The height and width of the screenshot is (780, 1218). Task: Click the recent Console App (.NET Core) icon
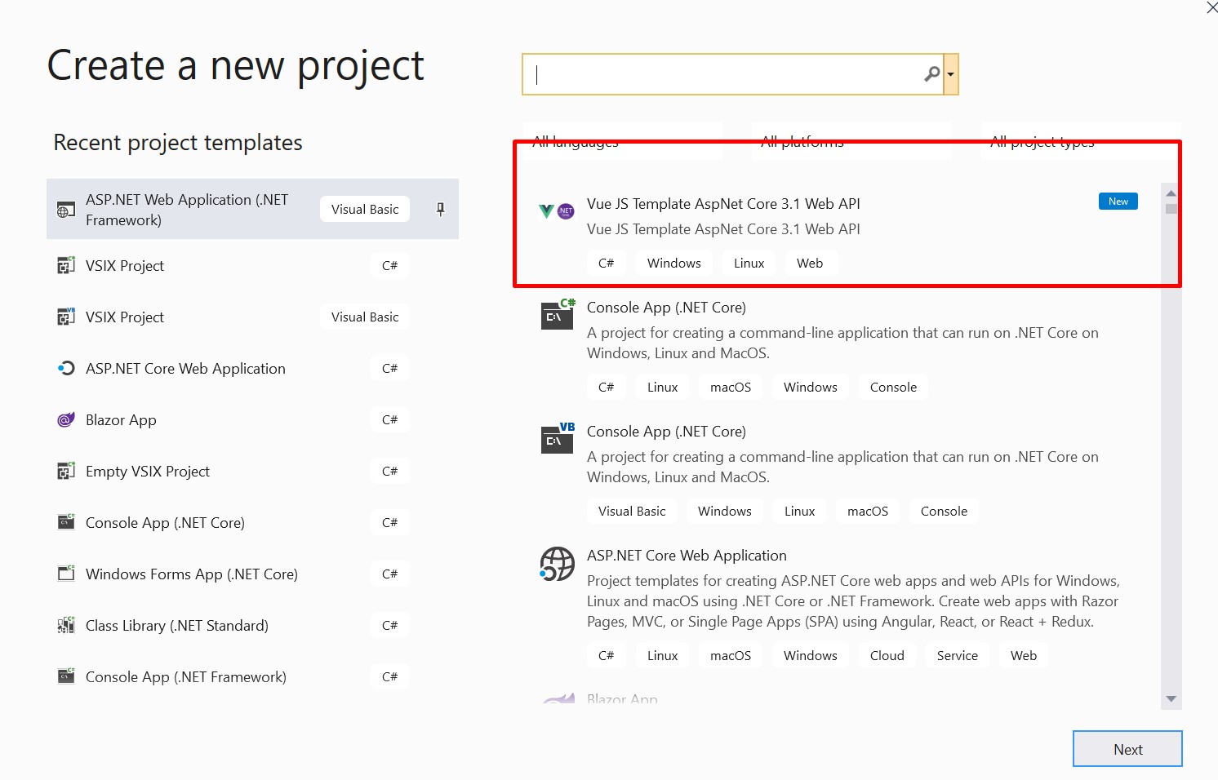[65, 522]
